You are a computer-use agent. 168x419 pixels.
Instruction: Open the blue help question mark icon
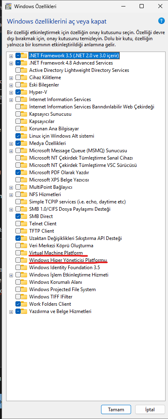162,21
